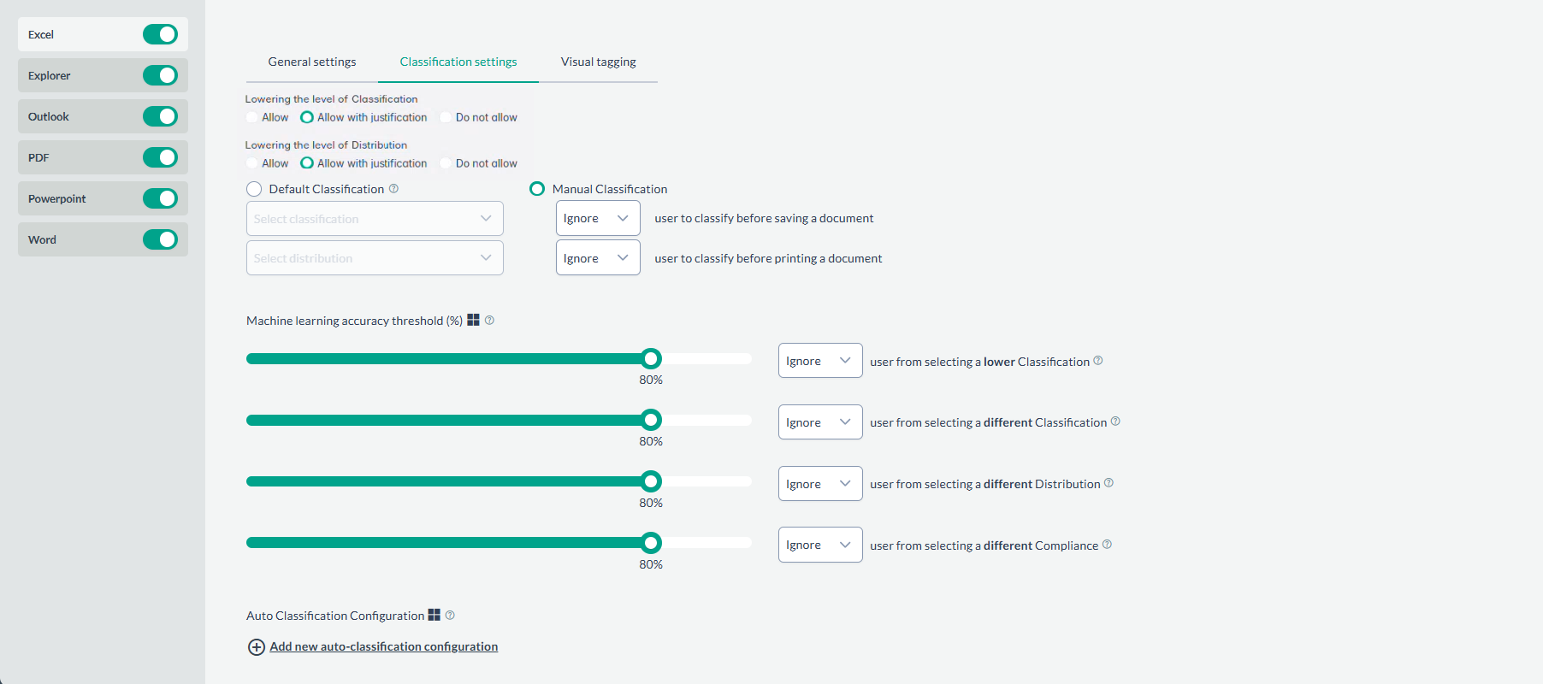Expand Ignore dropdown for saving a document
This screenshot has width=1543, height=684.
tap(597, 219)
